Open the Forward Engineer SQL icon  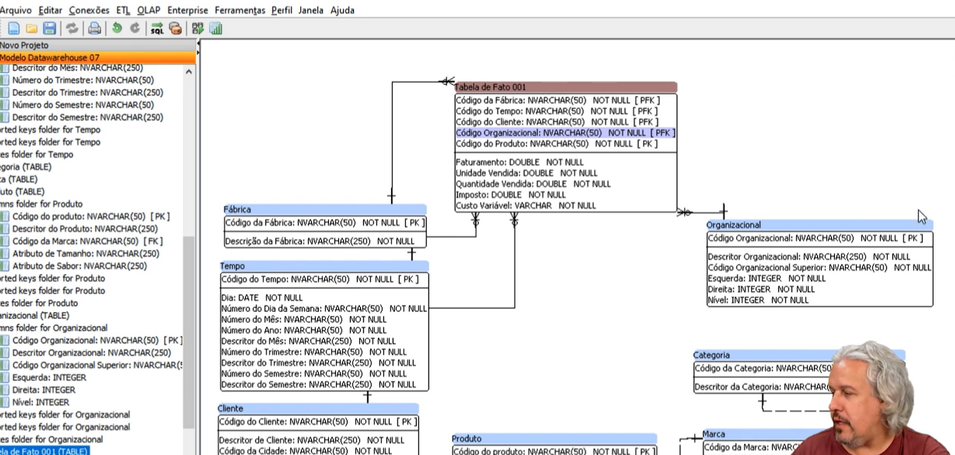157,28
